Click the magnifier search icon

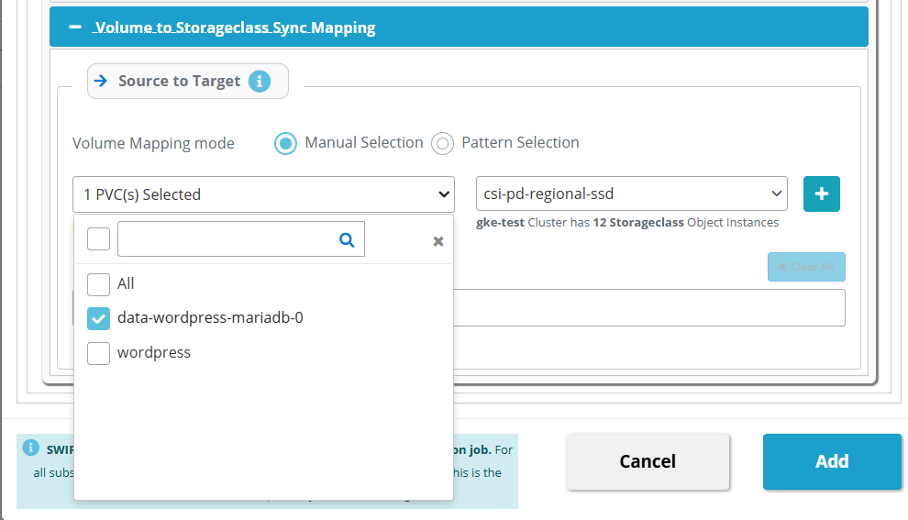347,239
